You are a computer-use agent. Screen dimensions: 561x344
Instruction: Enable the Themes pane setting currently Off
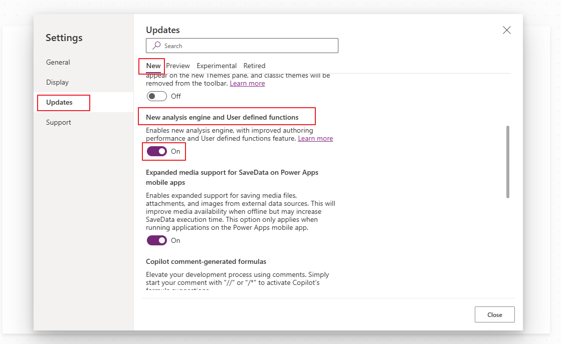tap(156, 96)
